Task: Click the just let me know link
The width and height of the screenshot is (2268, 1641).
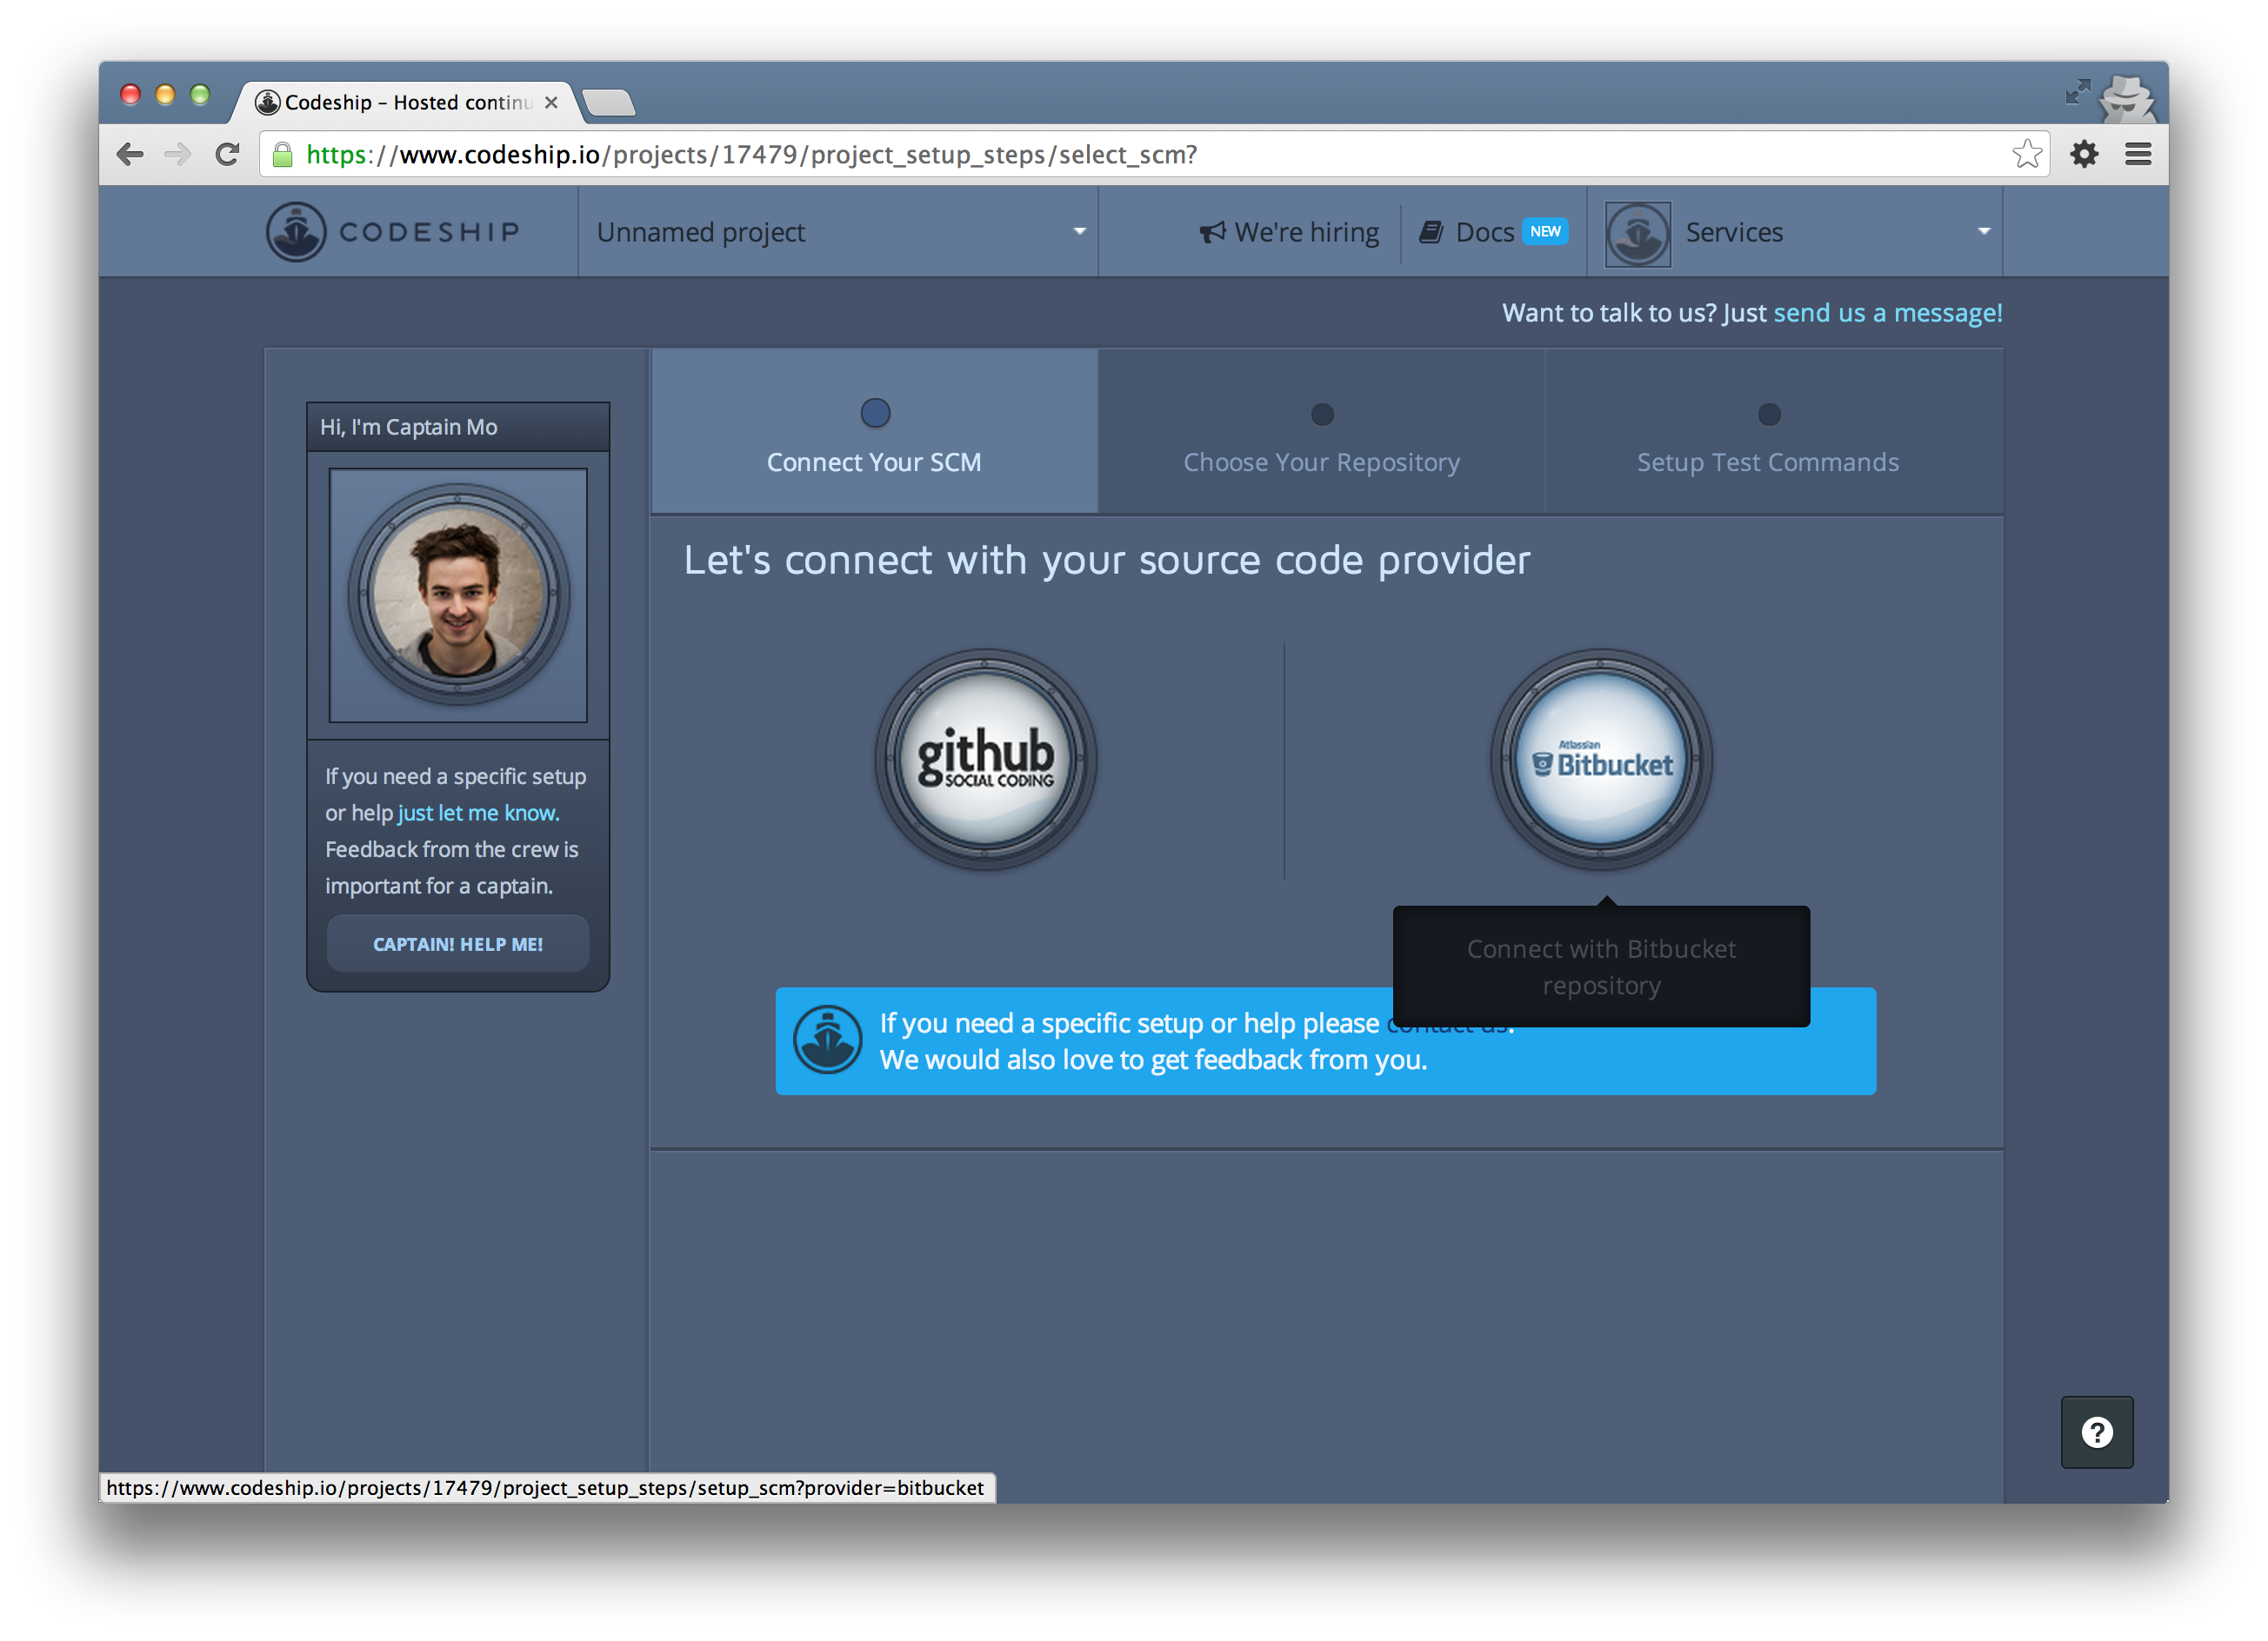Action: [x=478, y=813]
